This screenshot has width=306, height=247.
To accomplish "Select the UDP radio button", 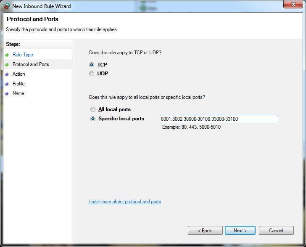I will pyautogui.click(x=92, y=74).
